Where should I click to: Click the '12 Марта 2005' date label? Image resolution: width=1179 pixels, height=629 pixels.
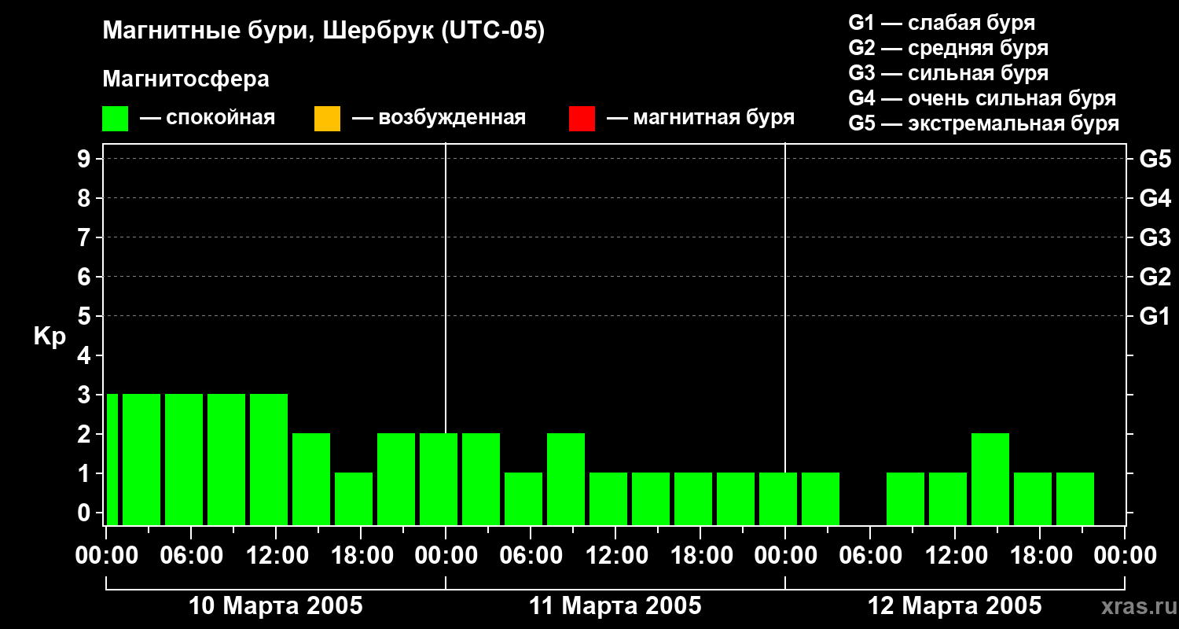tap(955, 606)
